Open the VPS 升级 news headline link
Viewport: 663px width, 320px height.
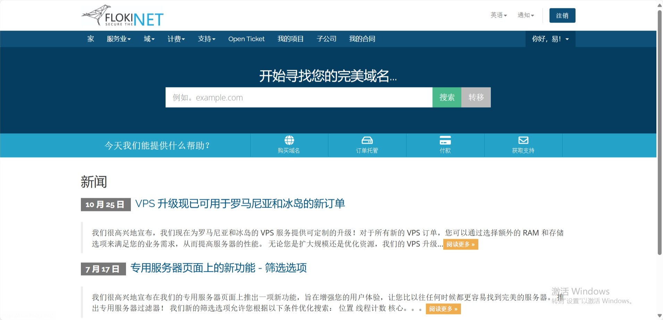click(240, 204)
